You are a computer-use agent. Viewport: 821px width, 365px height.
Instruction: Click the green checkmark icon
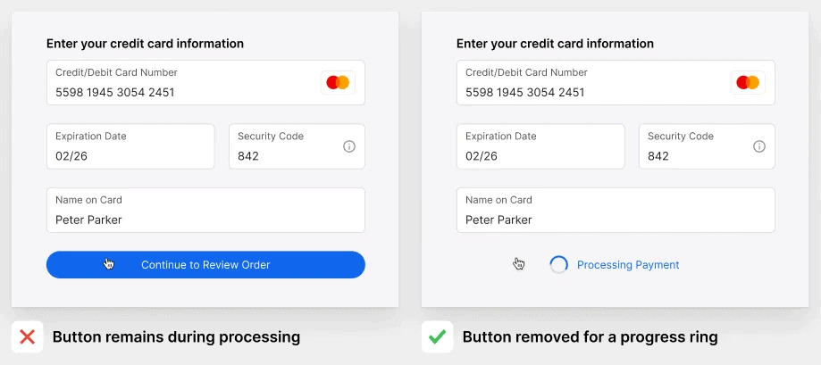(x=437, y=336)
